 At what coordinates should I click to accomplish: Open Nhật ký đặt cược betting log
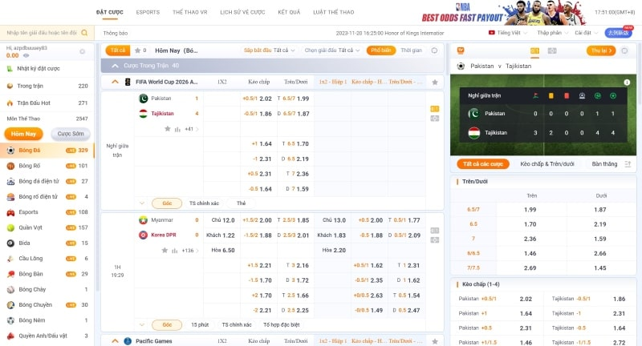pyautogui.click(x=39, y=69)
